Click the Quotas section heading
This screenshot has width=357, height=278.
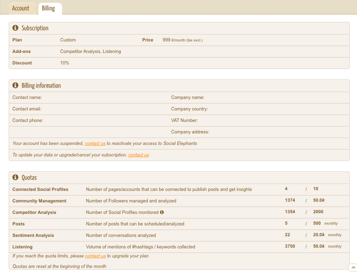[29, 178]
